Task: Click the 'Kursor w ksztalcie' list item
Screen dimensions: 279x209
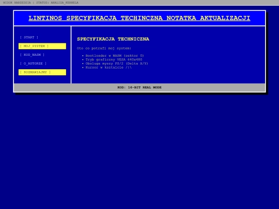Action: click(109, 68)
